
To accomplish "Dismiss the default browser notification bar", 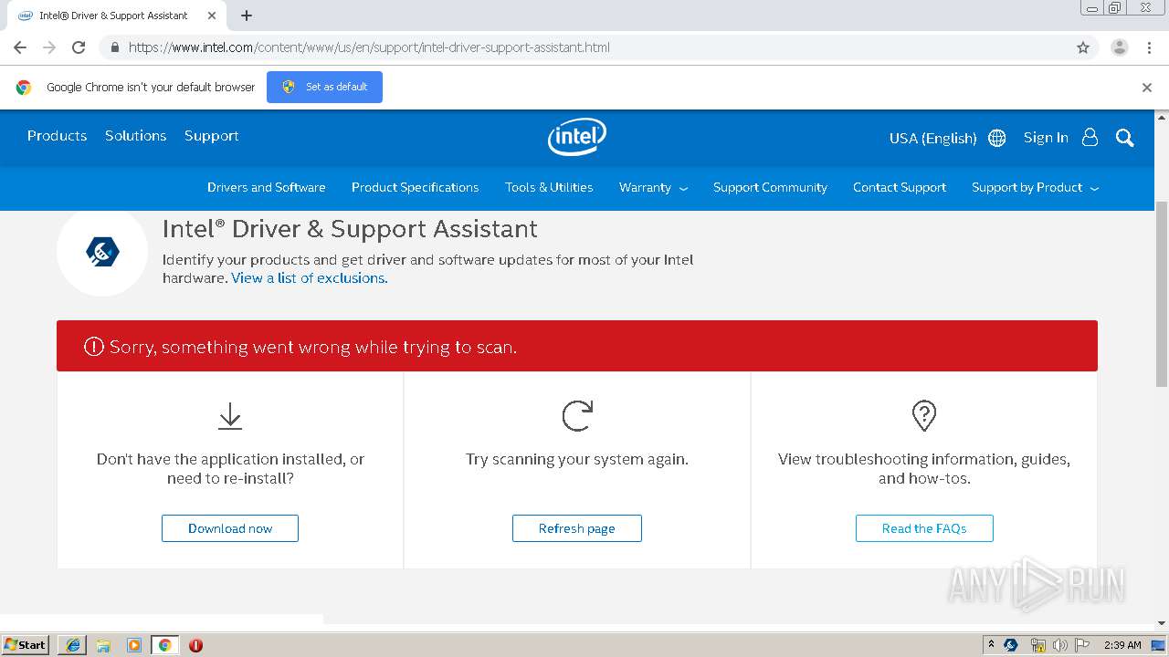I will (x=1147, y=88).
